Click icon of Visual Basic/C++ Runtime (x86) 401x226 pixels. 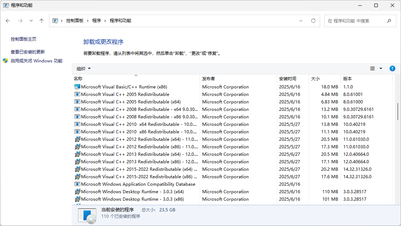pos(77,87)
